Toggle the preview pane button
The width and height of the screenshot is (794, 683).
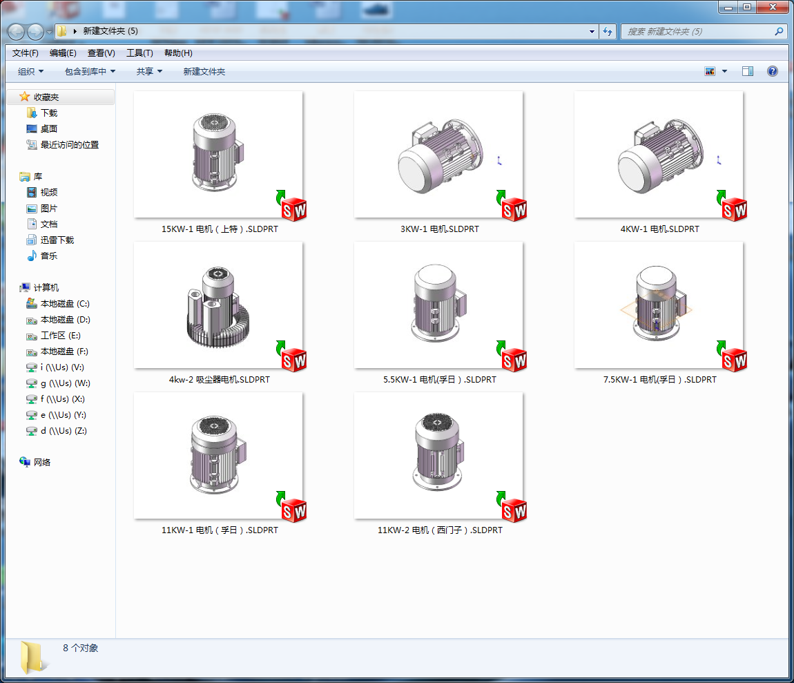[x=748, y=71]
